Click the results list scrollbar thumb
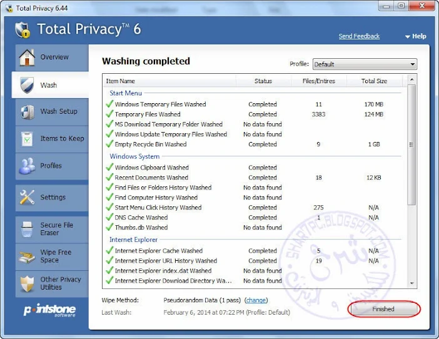This screenshot has height=339, width=439. (411, 144)
